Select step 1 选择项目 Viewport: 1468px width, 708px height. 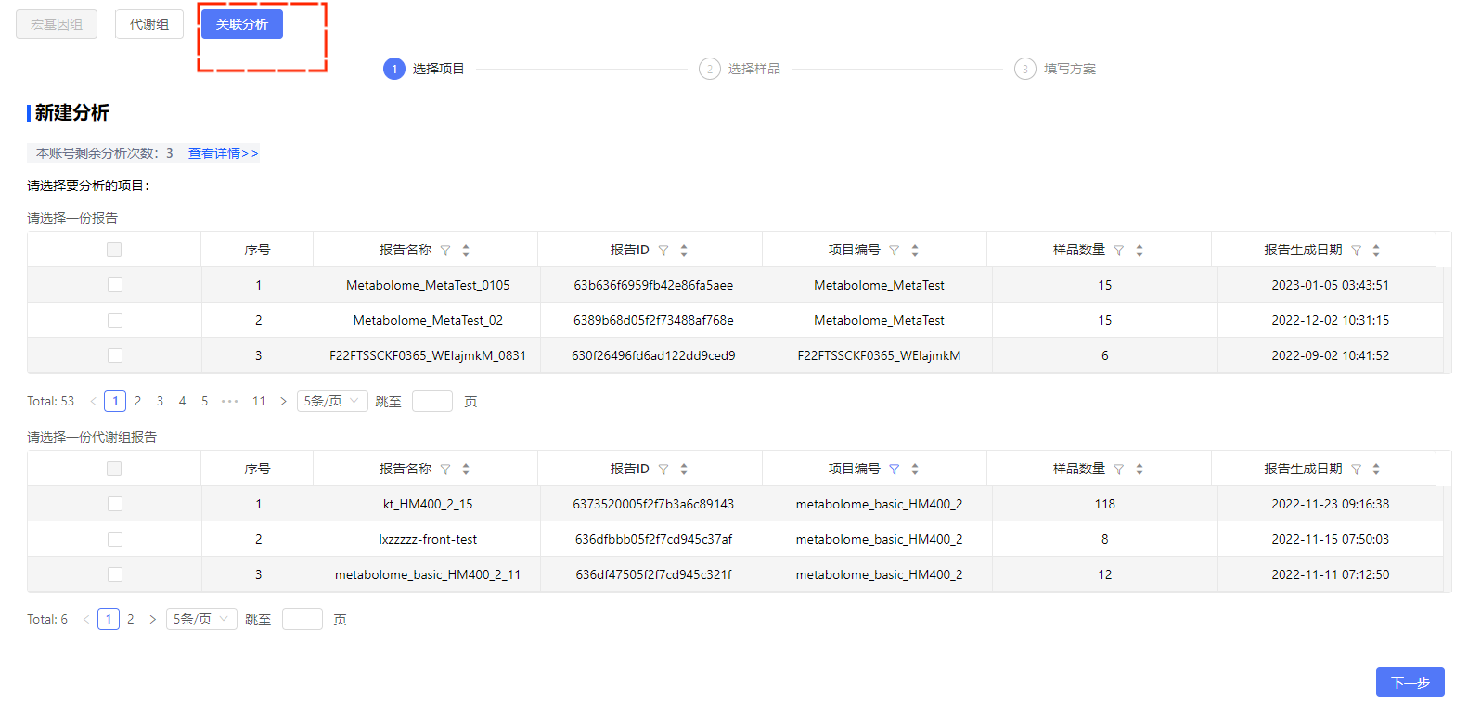click(424, 69)
